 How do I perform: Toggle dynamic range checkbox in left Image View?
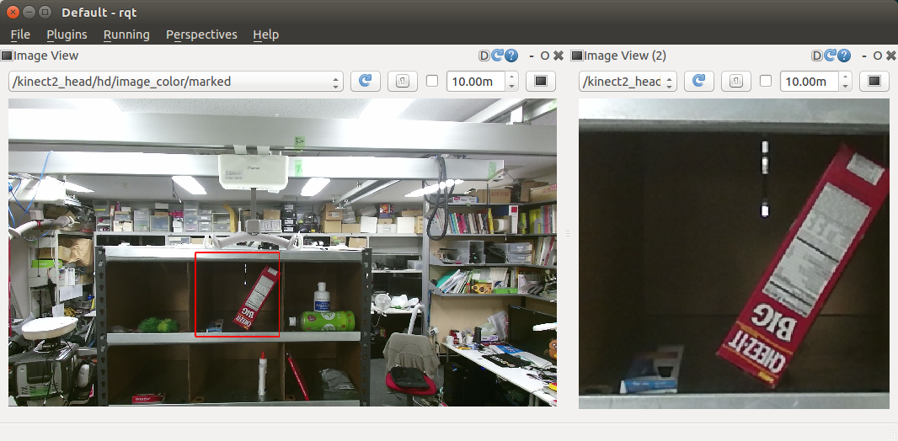click(x=432, y=82)
